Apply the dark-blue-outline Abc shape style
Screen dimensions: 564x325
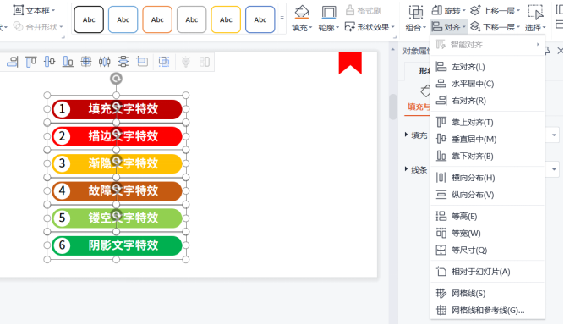(260, 19)
